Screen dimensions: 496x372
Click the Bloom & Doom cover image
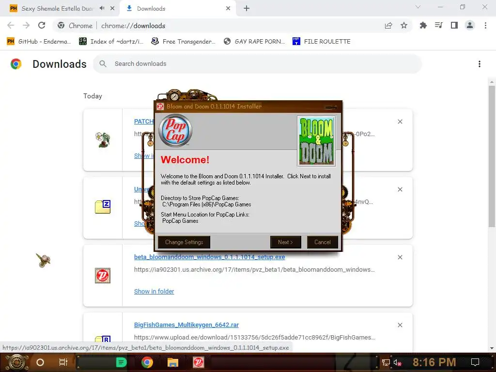coord(316,141)
